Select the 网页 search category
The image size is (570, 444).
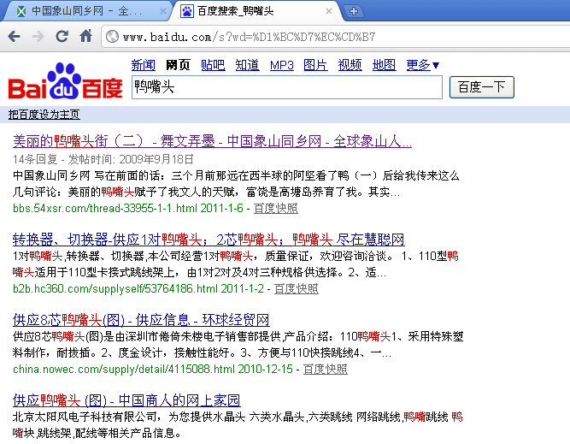click(x=178, y=65)
